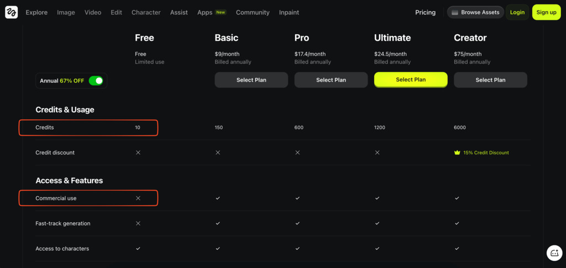Open the Explore menu item
The image size is (566, 268).
[36, 12]
